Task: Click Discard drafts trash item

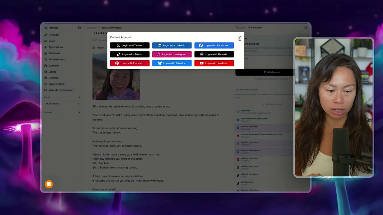Action: (56, 84)
